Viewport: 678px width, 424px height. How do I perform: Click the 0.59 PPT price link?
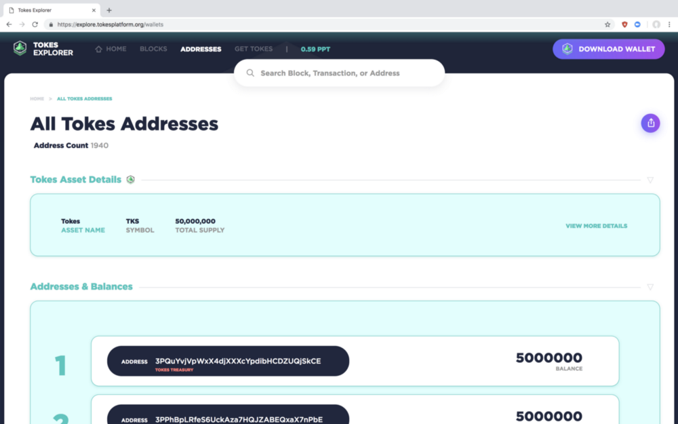pos(315,50)
